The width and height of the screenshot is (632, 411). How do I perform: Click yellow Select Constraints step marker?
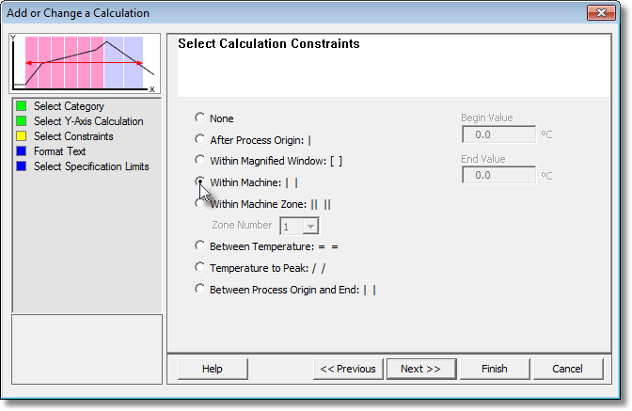[22, 136]
